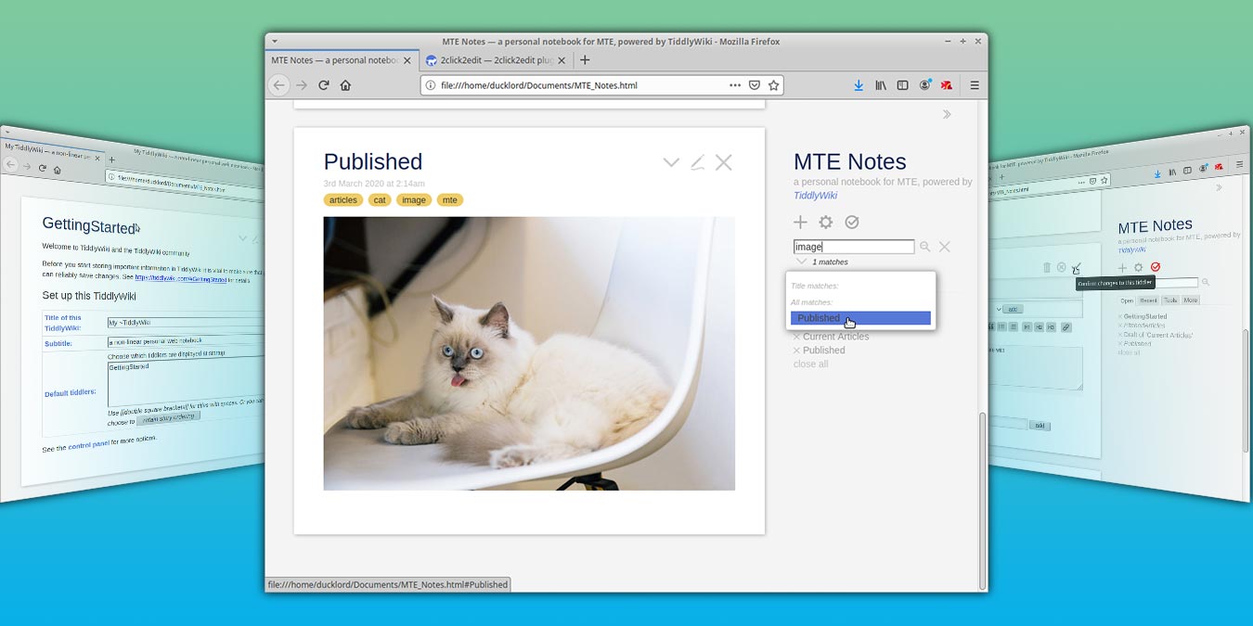Screen dimensions: 1253x626
Task: Edit the Published tiddler via the pencil icon
Action: point(697,161)
